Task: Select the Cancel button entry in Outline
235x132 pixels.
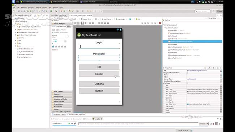Action: 183,50
